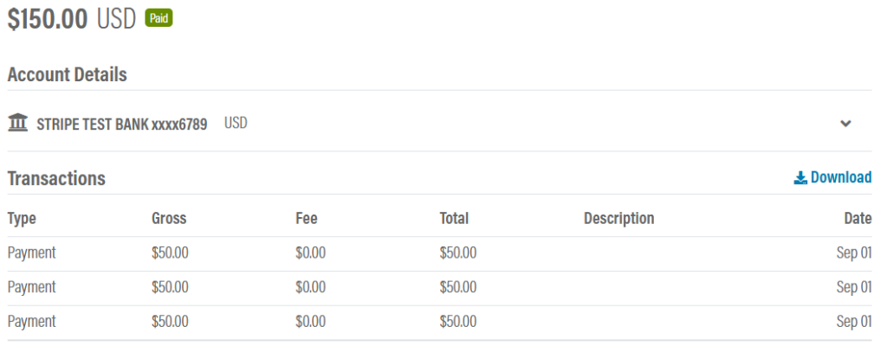The width and height of the screenshot is (887, 352).
Task: Sort by the Gross column header
Action: tap(169, 218)
